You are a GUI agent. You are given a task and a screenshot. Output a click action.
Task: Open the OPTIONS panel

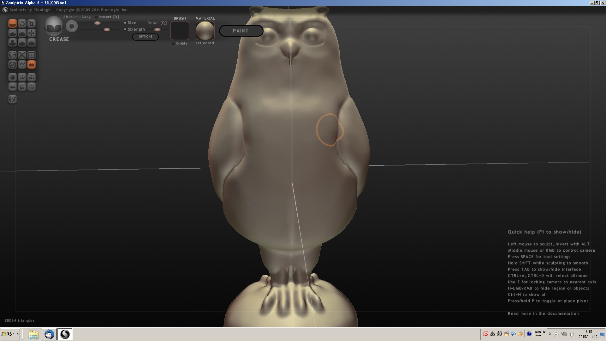click(x=145, y=37)
